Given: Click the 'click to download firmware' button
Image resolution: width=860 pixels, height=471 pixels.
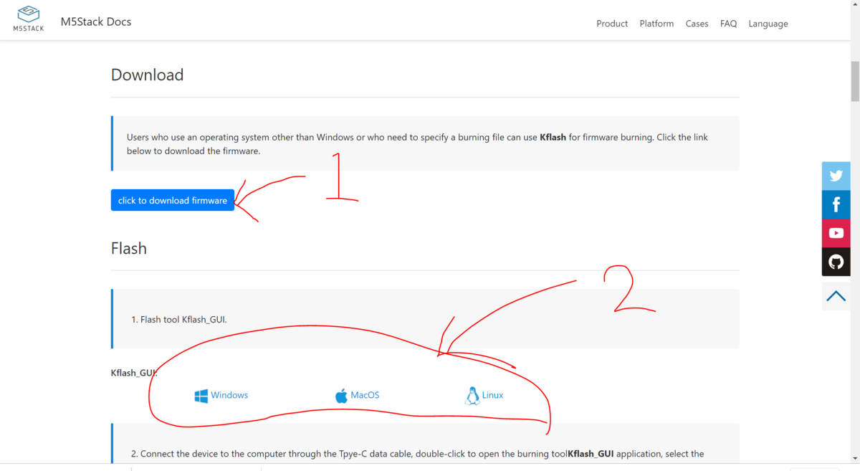Looking at the screenshot, I should tap(173, 200).
